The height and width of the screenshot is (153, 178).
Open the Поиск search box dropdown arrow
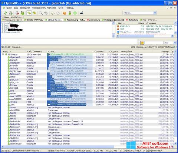pos(155,13)
